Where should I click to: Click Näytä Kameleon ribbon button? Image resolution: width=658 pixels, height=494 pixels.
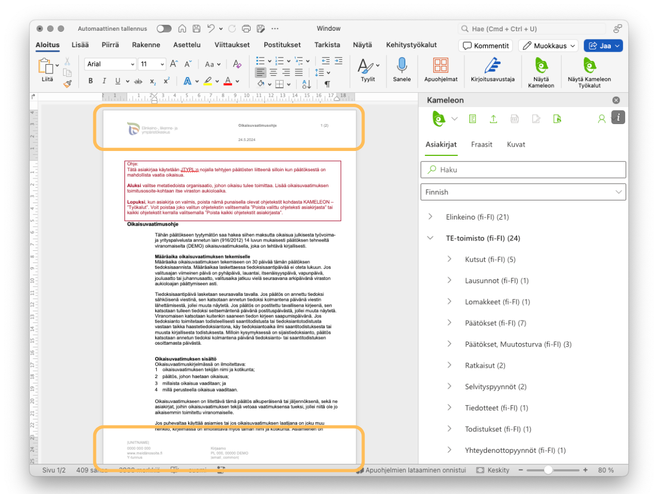click(x=541, y=73)
